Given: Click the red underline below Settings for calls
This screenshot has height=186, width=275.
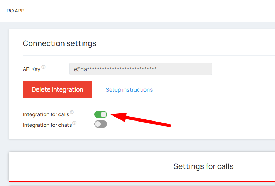Looking at the screenshot, I should [x=143, y=181].
